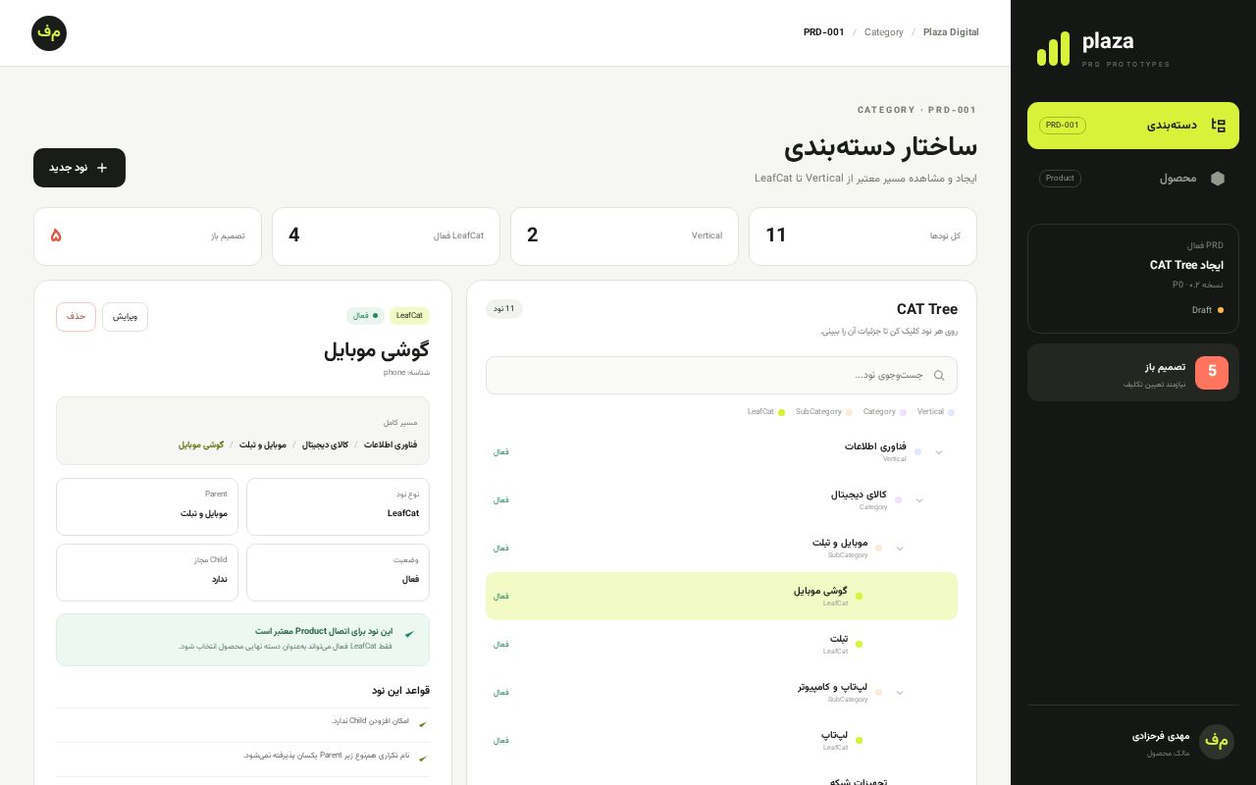
Task: Click the حذف delete button
Action: pyautogui.click(x=76, y=317)
